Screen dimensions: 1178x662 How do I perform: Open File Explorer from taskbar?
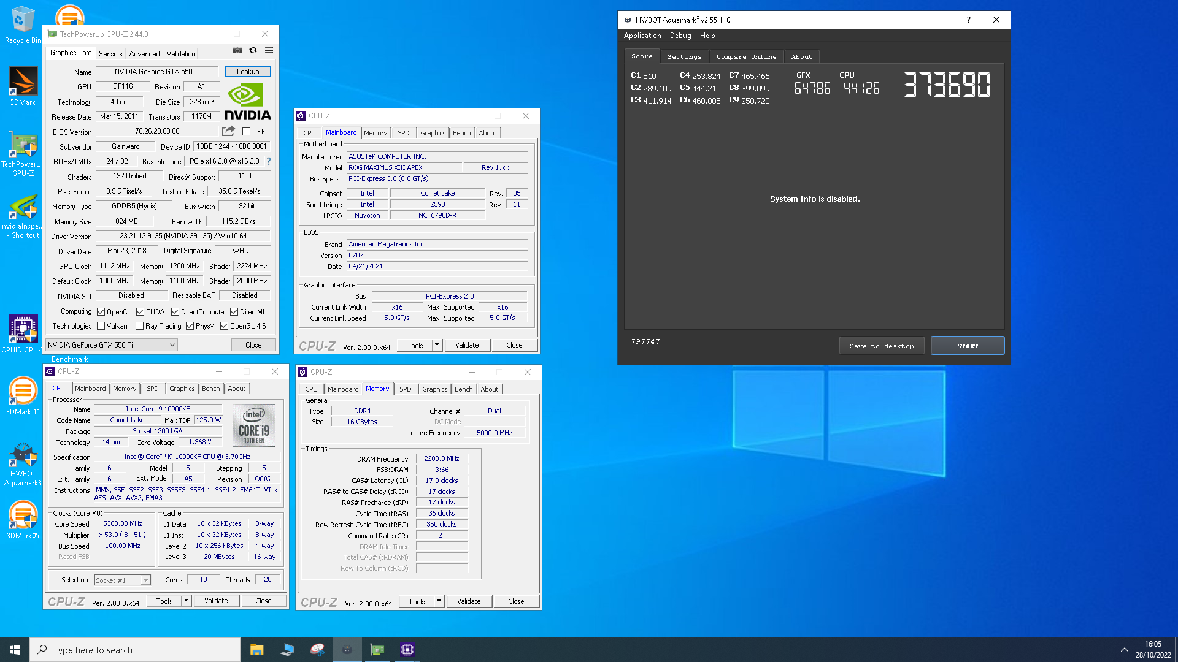256,650
